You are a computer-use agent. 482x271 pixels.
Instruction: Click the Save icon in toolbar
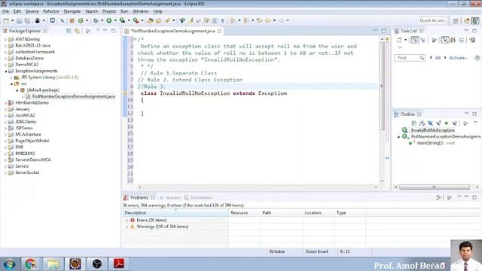pos(19,20)
